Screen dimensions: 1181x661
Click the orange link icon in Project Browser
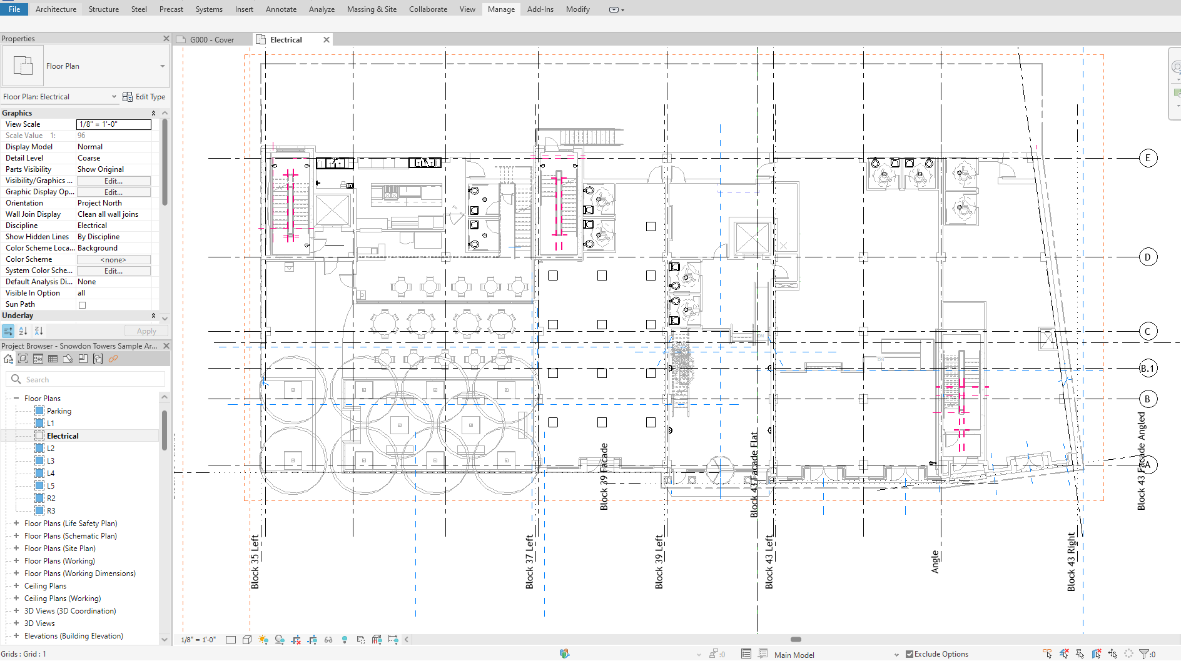tap(113, 359)
